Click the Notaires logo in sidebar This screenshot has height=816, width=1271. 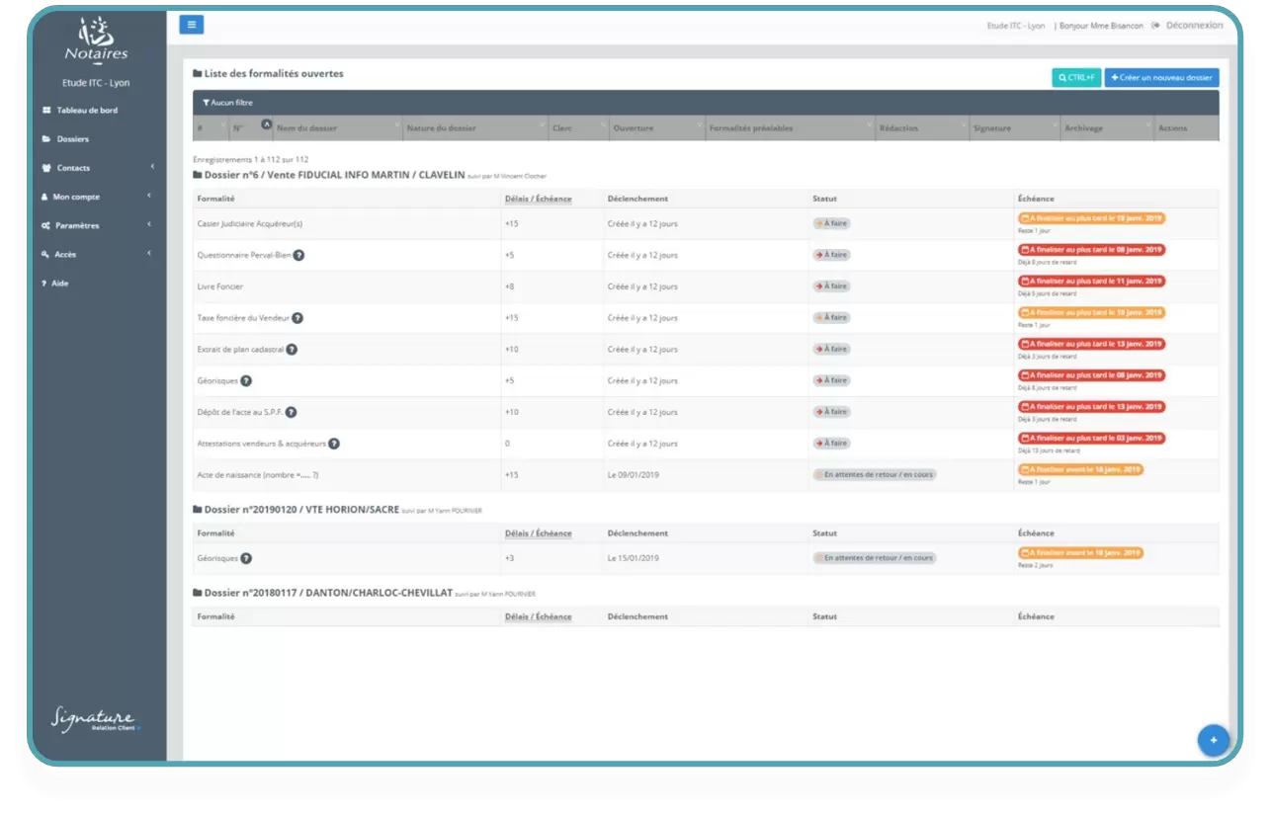click(x=96, y=40)
